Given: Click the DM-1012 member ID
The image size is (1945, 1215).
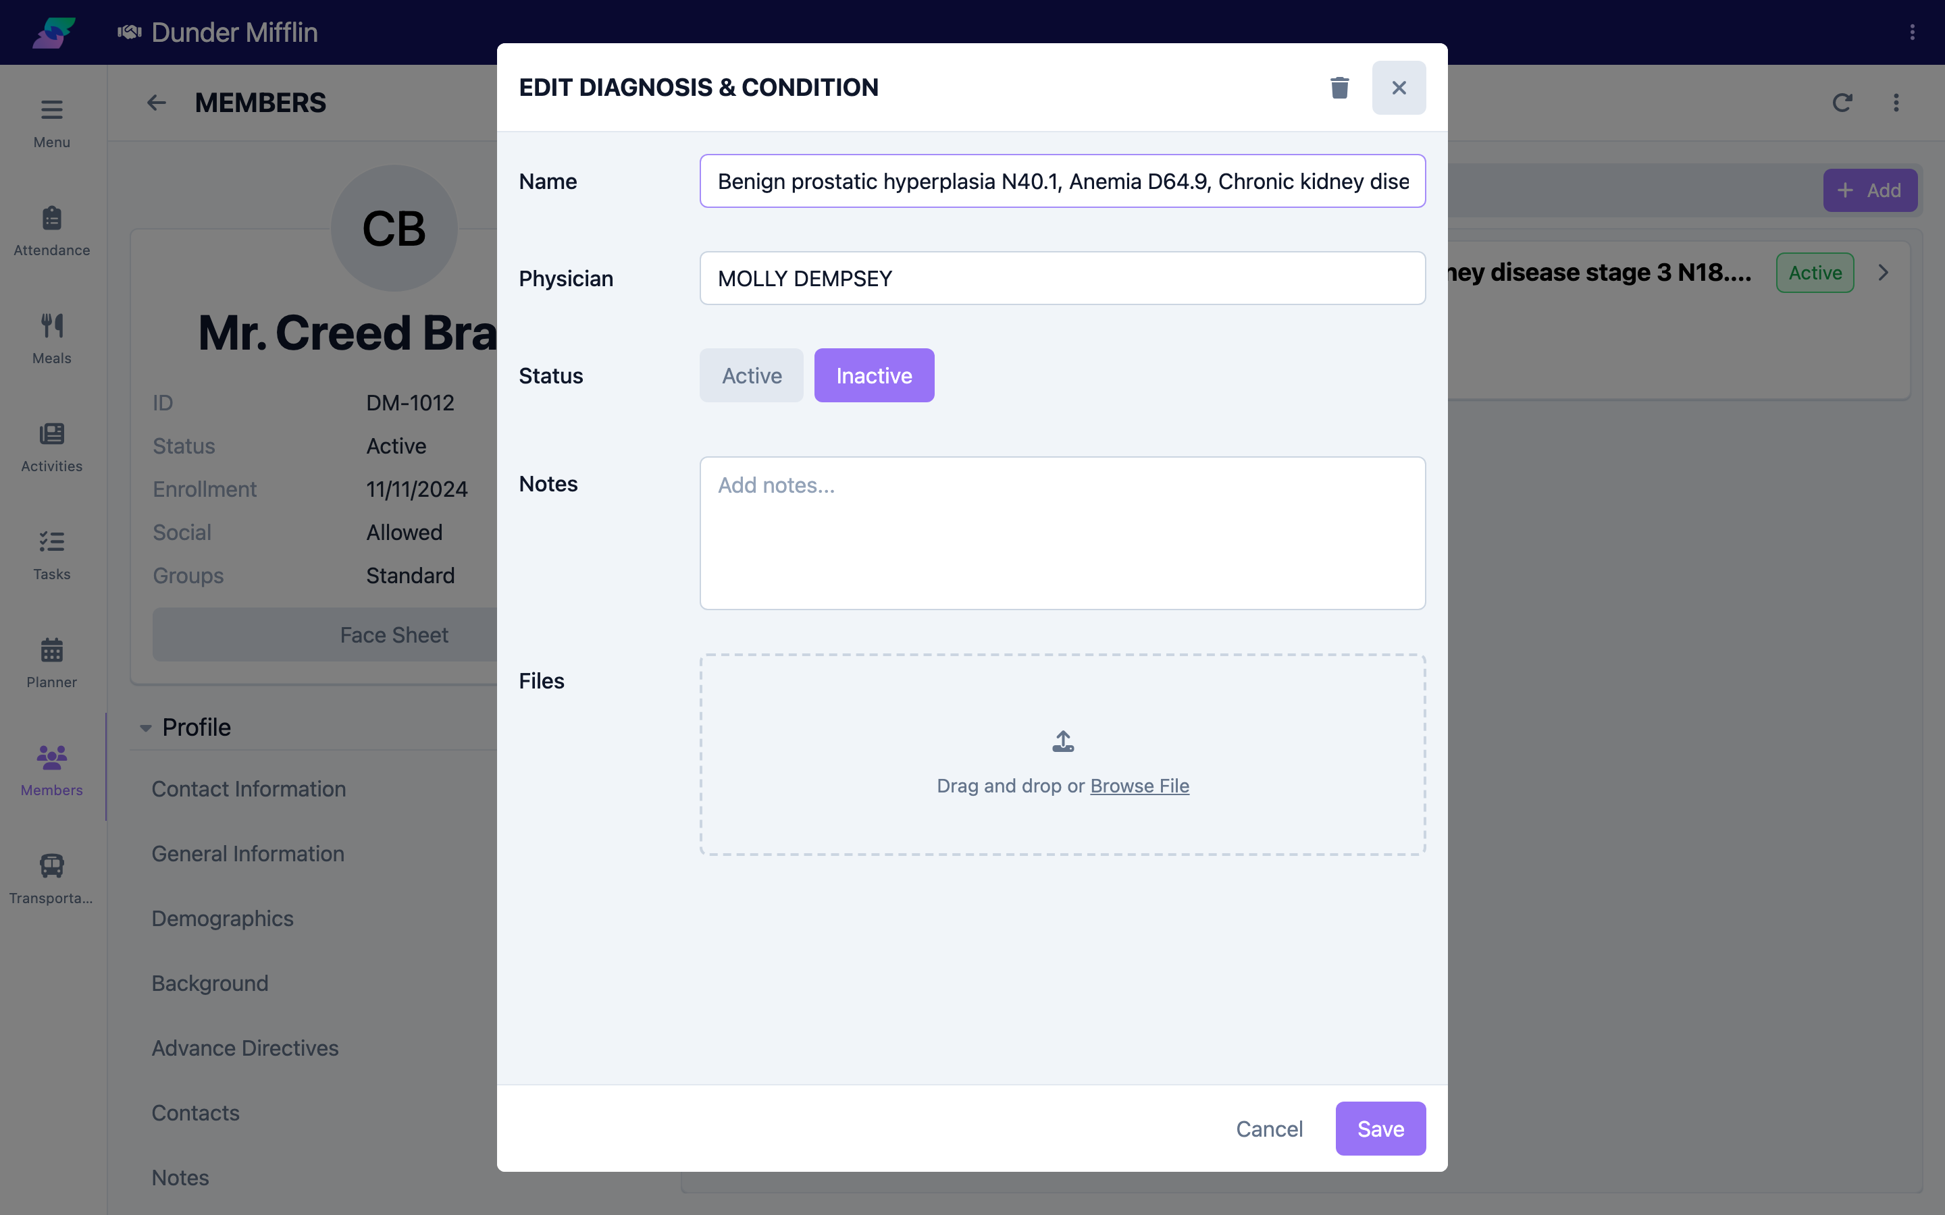Looking at the screenshot, I should [x=410, y=402].
